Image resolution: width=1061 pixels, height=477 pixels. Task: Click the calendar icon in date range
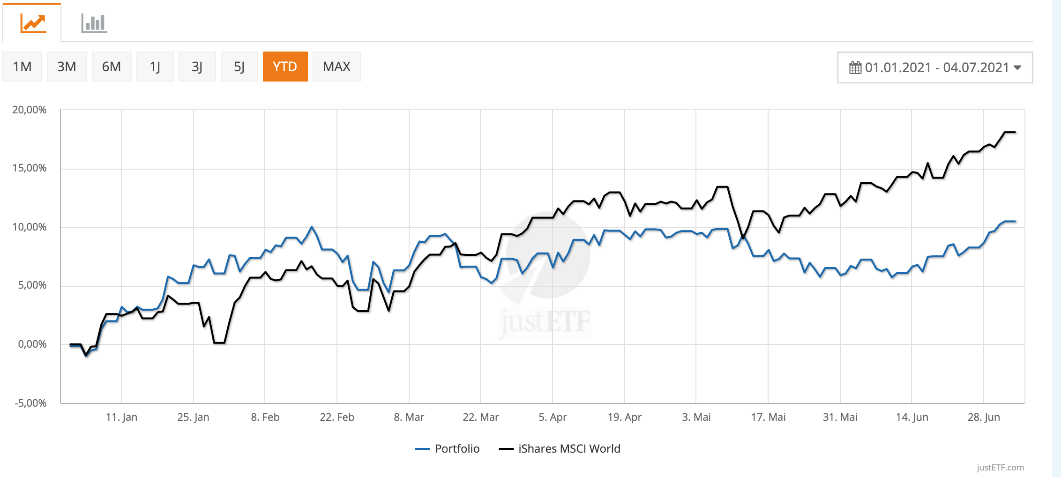click(x=855, y=67)
